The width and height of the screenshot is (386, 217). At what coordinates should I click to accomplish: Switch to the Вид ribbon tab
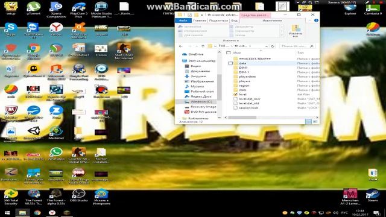[234, 20]
